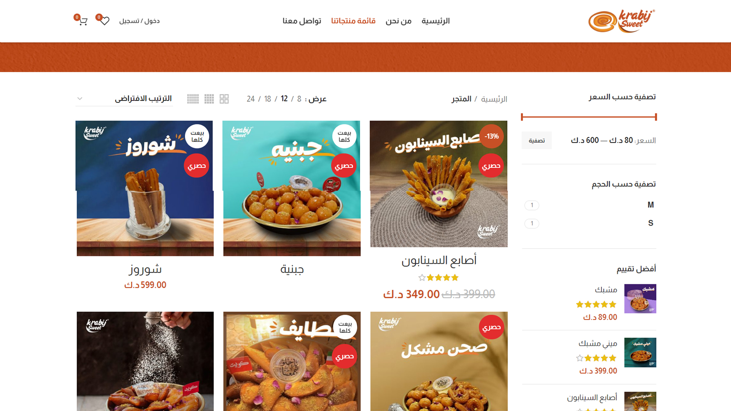Image resolution: width=731 pixels, height=411 pixels.
Task: Show 24 products per page
Action: pyautogui.click(x=251, y=99)
